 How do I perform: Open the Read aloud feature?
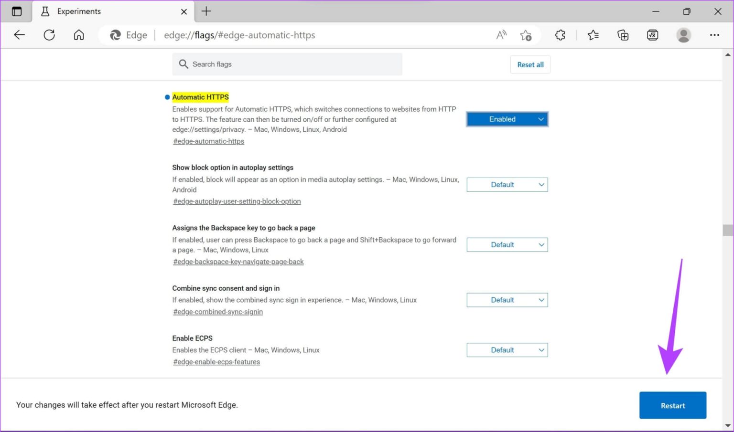coord(501,35)
